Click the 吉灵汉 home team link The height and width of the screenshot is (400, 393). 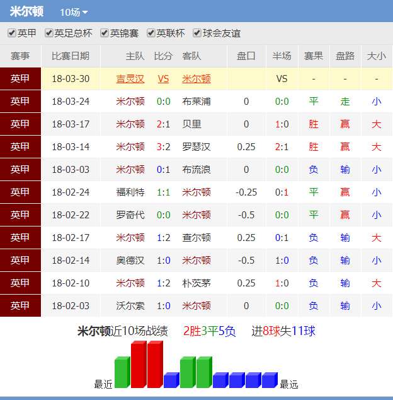(130, 79)
